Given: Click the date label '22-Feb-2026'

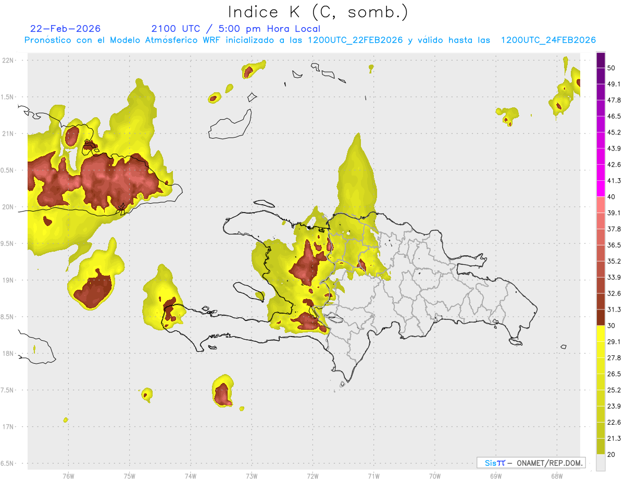Looking at the screenshot, I should pyautogui.click(x=66, y=29).
